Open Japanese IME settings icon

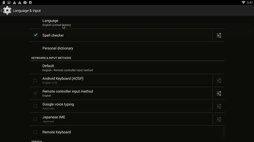pyautogui.click(x=219, y=119)
